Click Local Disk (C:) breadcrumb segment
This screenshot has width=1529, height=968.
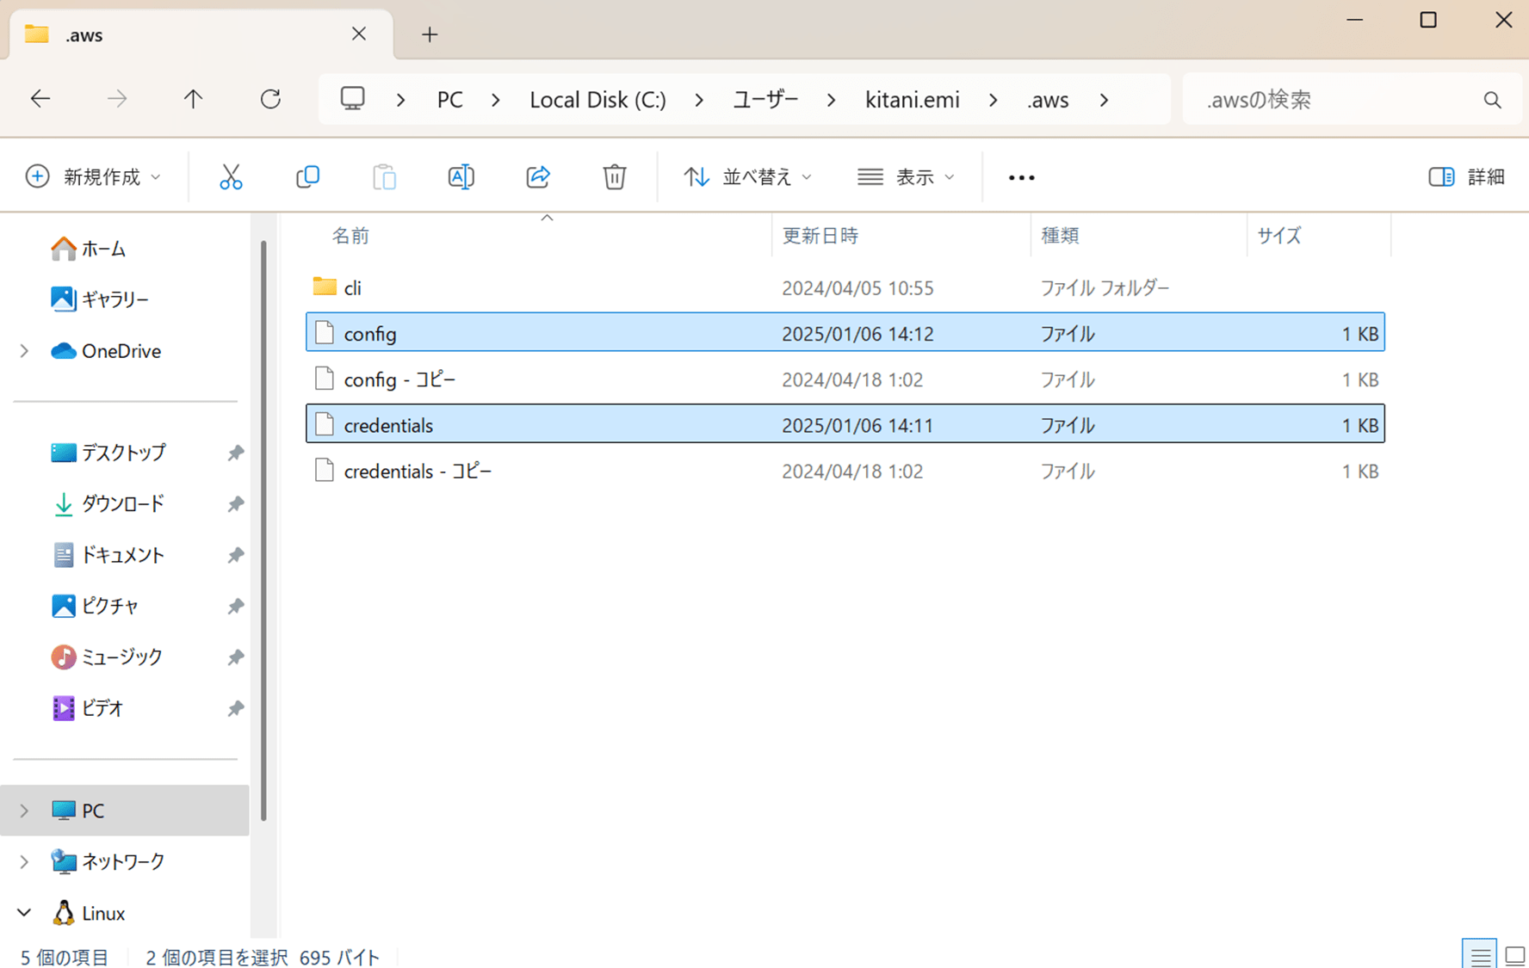[x=597, y=100]
